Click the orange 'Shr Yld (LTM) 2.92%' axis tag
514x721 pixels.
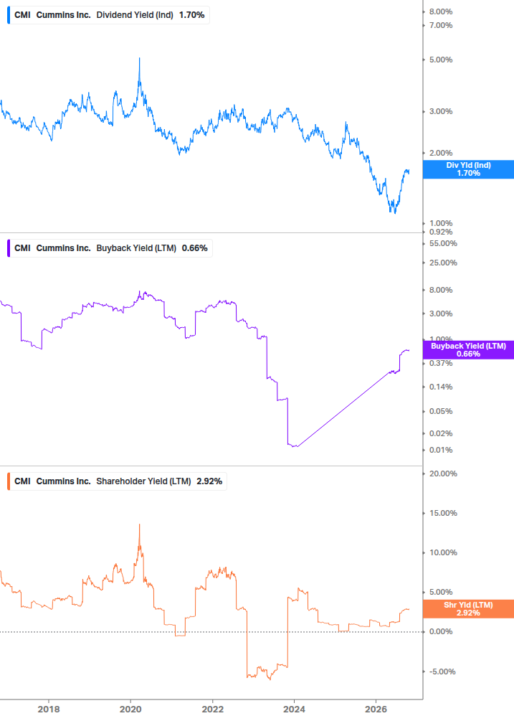pos(468,609)
